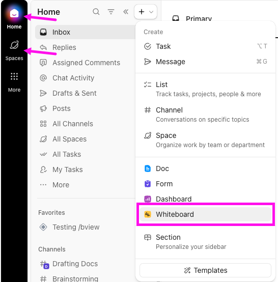
Task: Select Dashboard in Create menu
Action: [x=206, y=199]
